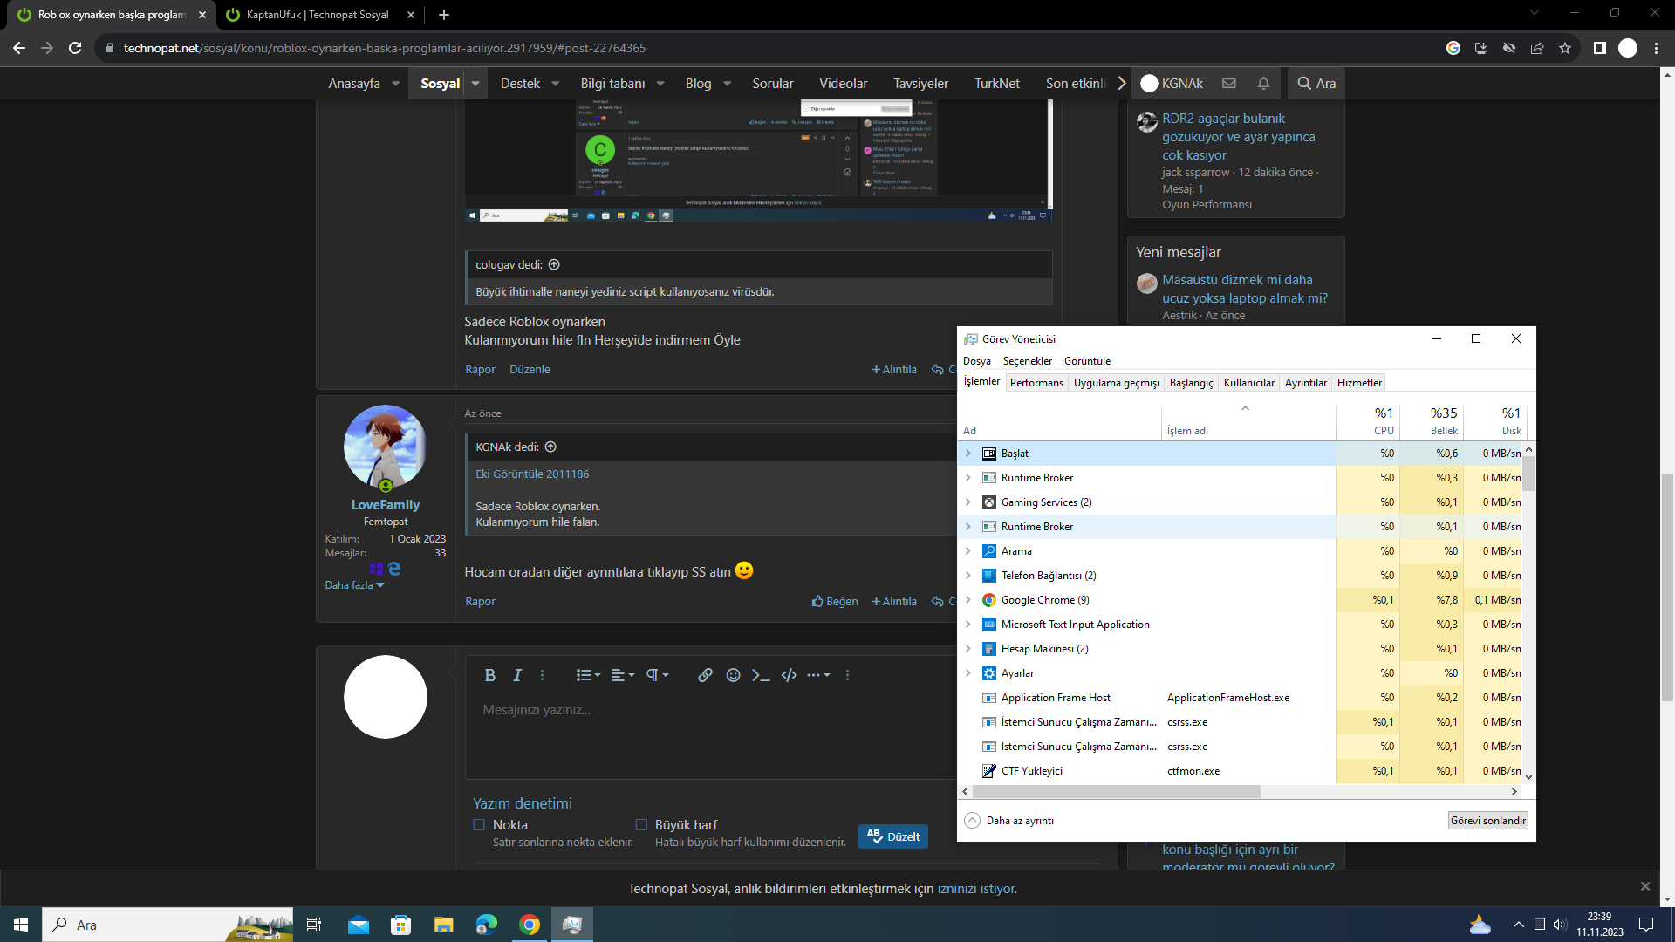Viewport: 1675px width, 942px height.
Task: Expand the Google Chrome (9) process group
Action: [967, 600]
